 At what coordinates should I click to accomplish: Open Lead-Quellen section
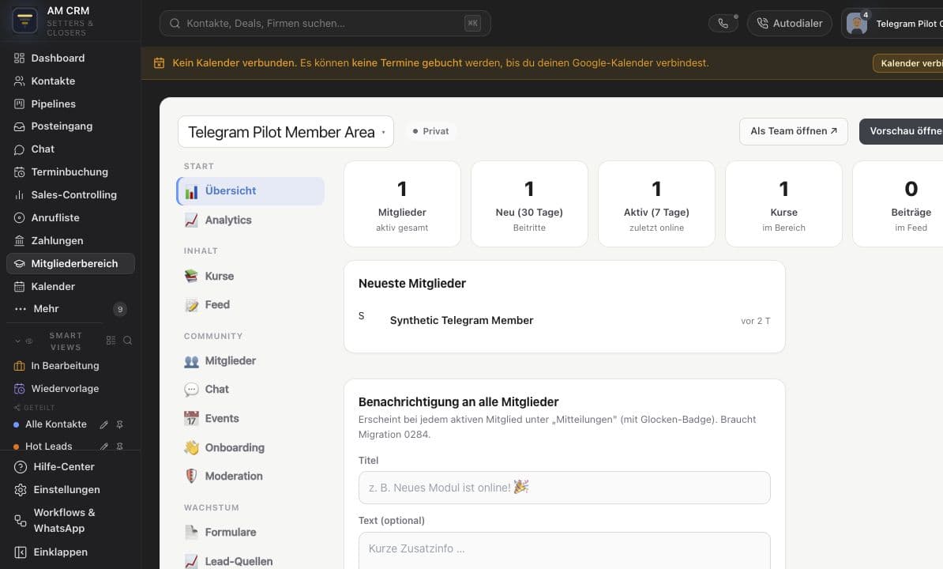pyautogui.click(x=251, y=561)
